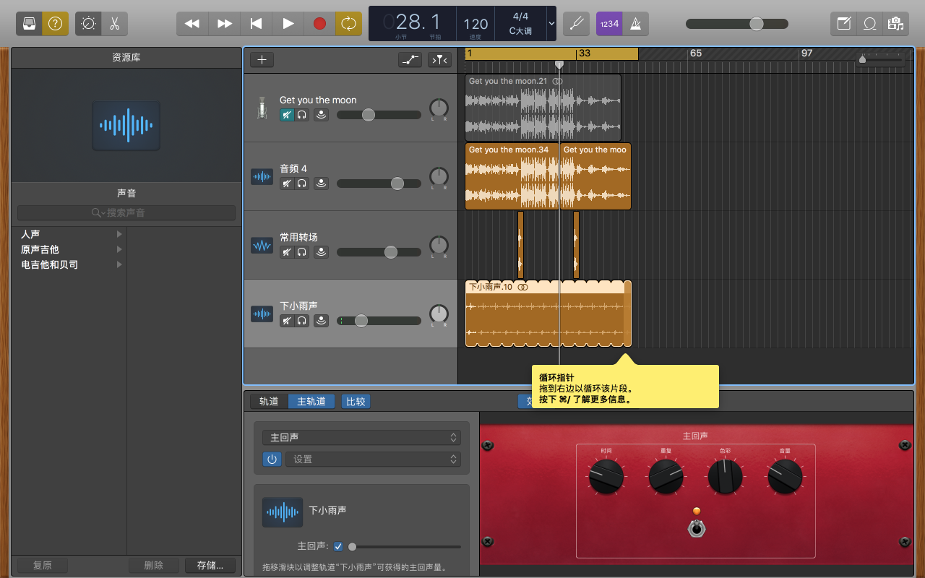Toggle the metronome icon

click(635, 24)
